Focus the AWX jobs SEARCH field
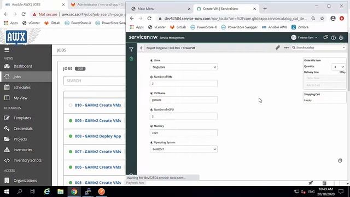The width and height of the screenshot is (350, 197). coord(94,80)
